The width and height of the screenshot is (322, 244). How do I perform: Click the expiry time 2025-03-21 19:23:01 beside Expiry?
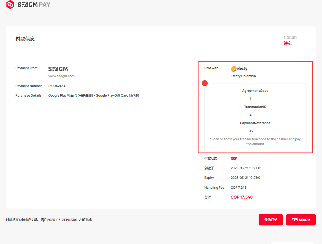point(246,178)
